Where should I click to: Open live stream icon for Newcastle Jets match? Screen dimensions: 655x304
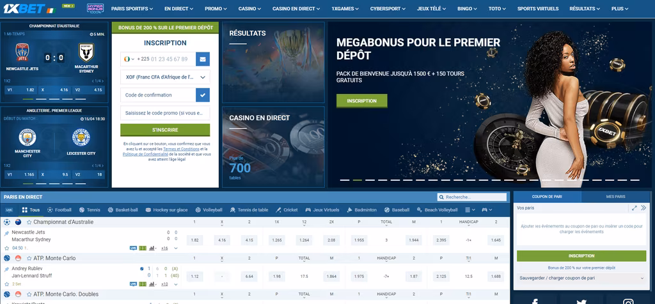133,248
